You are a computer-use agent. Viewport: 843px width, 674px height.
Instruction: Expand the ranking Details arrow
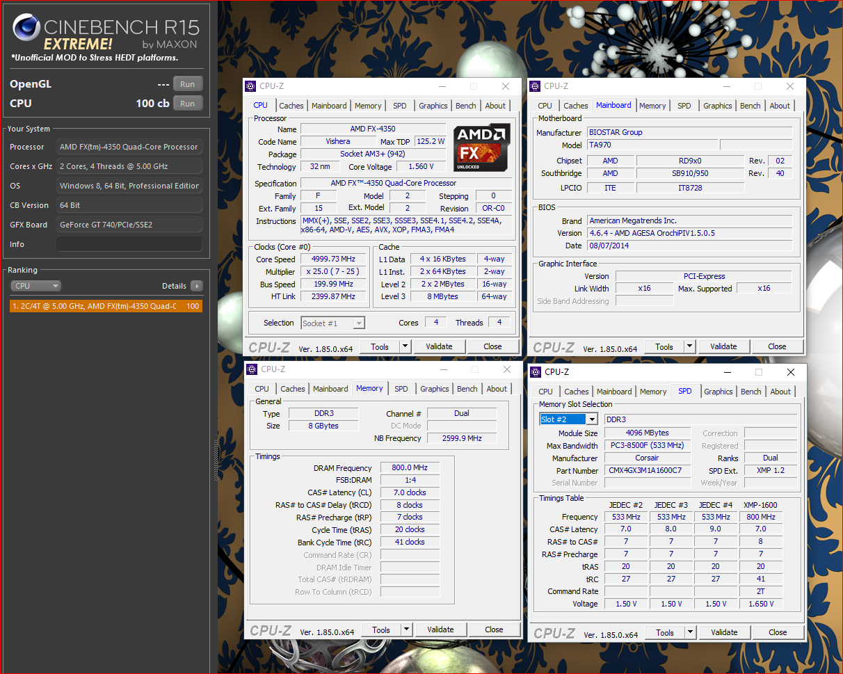(197, 286)
